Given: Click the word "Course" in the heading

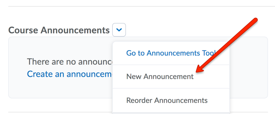Looking at the screenshot, I should [24, 30].
